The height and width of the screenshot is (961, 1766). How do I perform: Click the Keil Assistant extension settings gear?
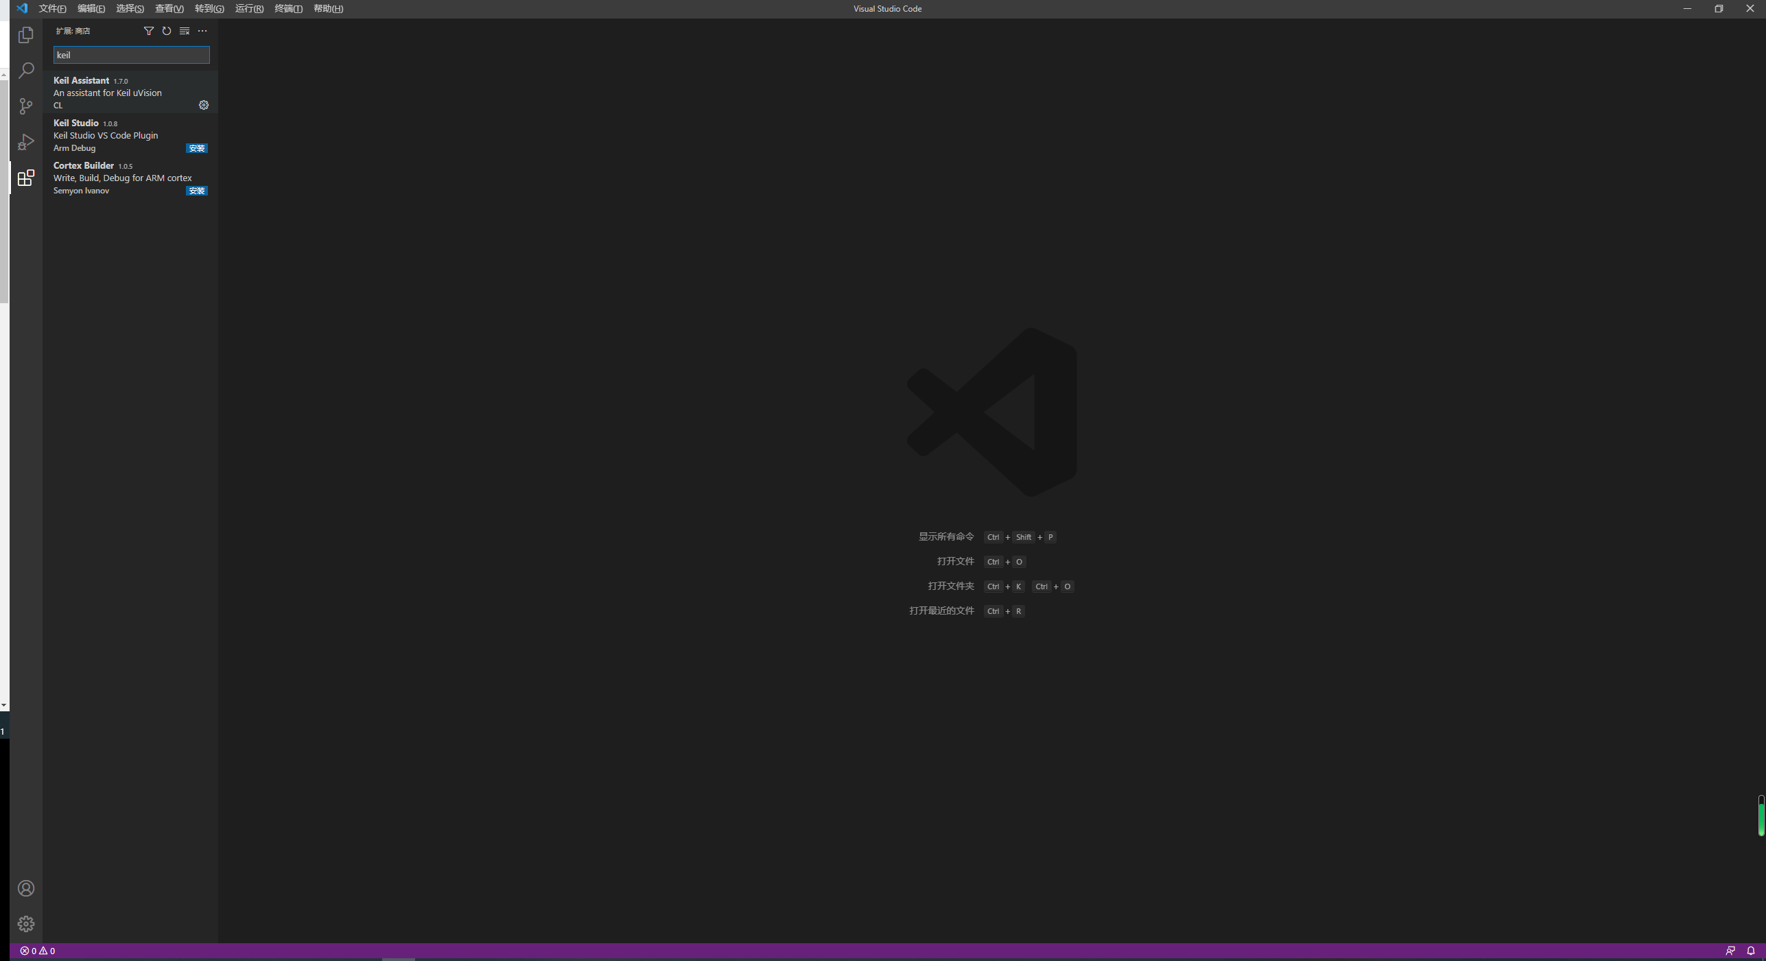point(203,105)
